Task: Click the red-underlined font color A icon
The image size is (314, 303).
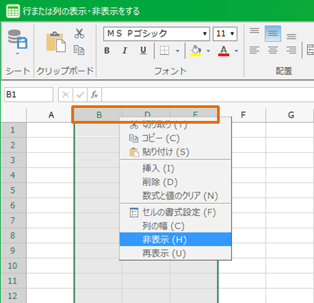Action: tap(224, 51)
